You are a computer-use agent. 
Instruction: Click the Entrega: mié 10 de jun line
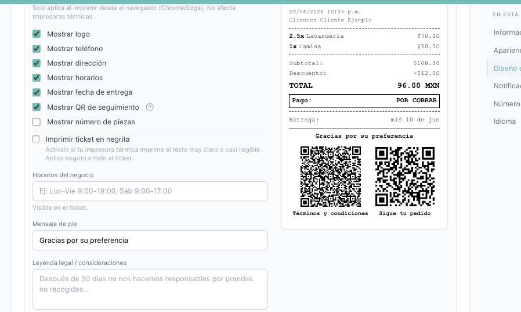[364, 120]
